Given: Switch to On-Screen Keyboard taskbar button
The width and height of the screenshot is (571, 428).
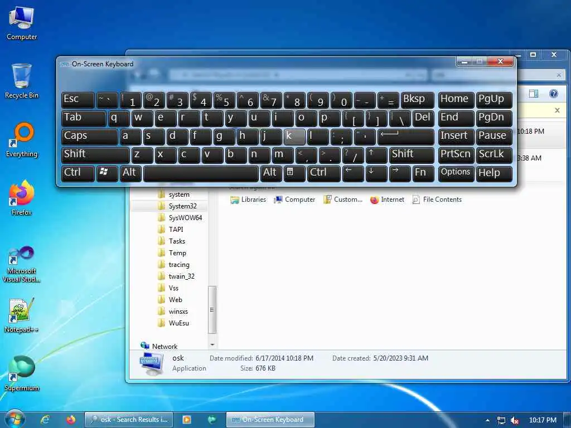Looking at the screenshot, I should click(x=270, y=420).
